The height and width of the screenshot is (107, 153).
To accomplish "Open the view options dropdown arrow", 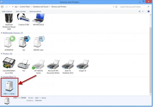I will point(143,11).
